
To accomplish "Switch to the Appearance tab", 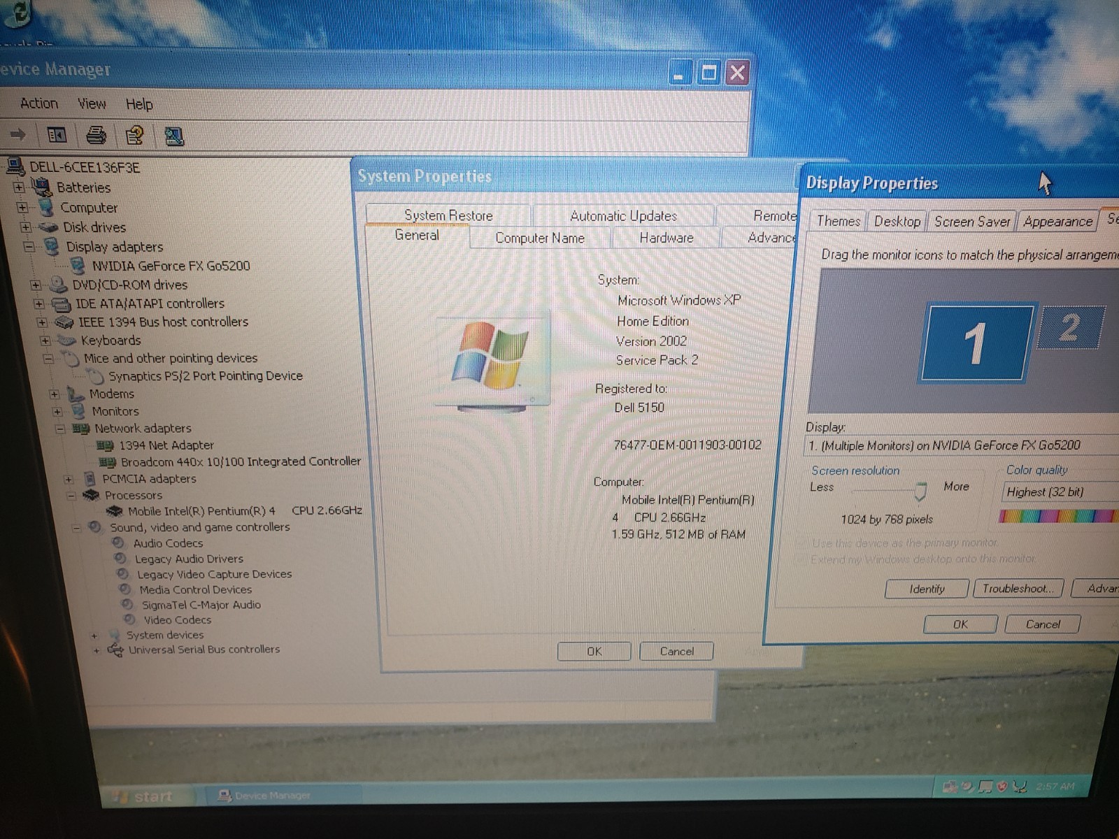I will point(1057,222).
